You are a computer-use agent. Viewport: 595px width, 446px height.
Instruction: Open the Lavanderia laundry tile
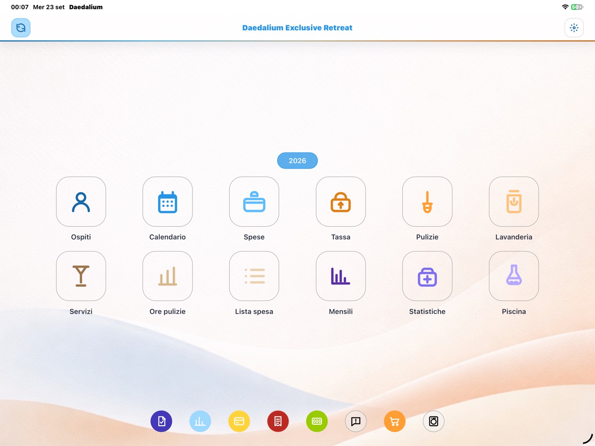point(514,202)
